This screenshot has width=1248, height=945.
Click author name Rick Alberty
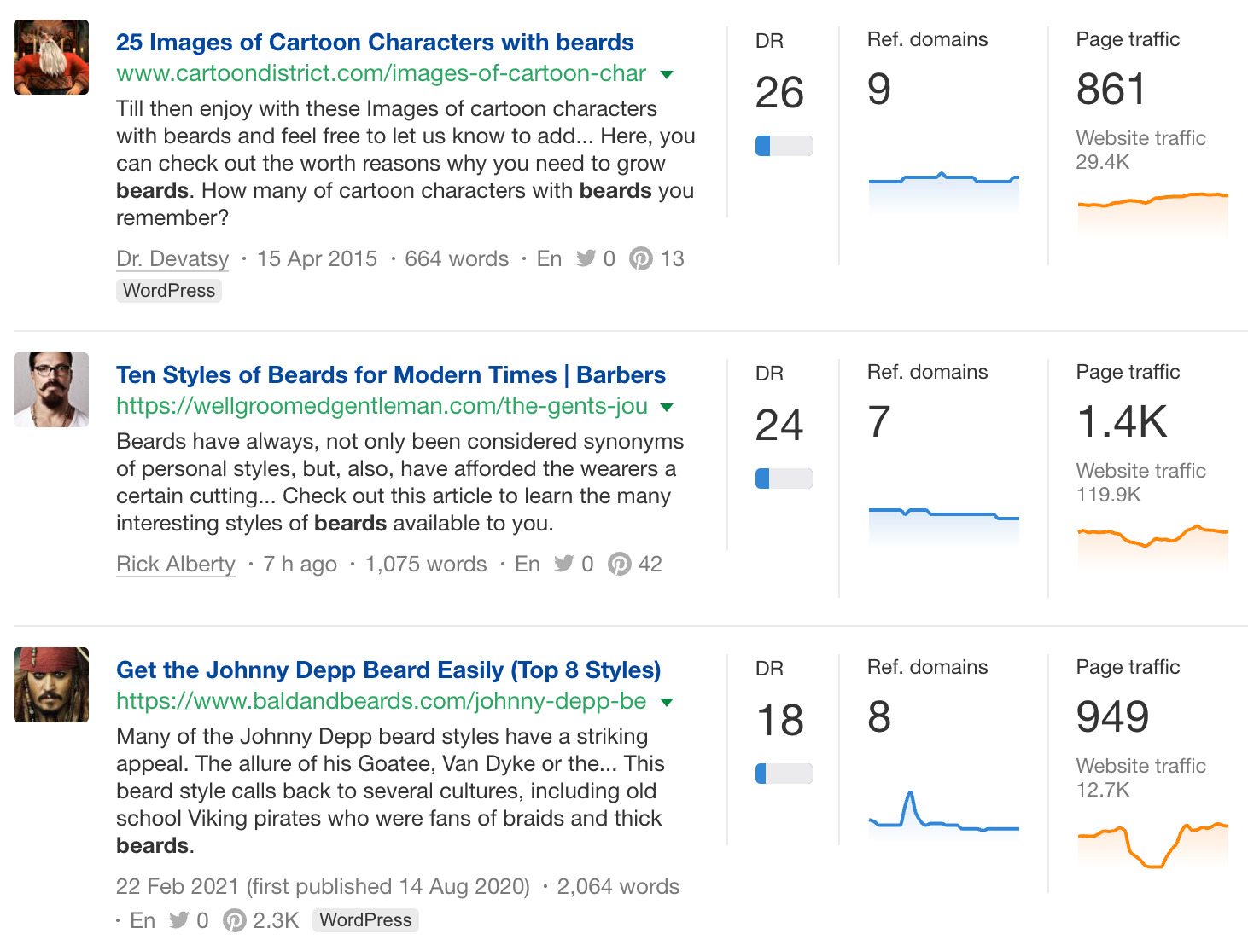click(x=176, y=564)
